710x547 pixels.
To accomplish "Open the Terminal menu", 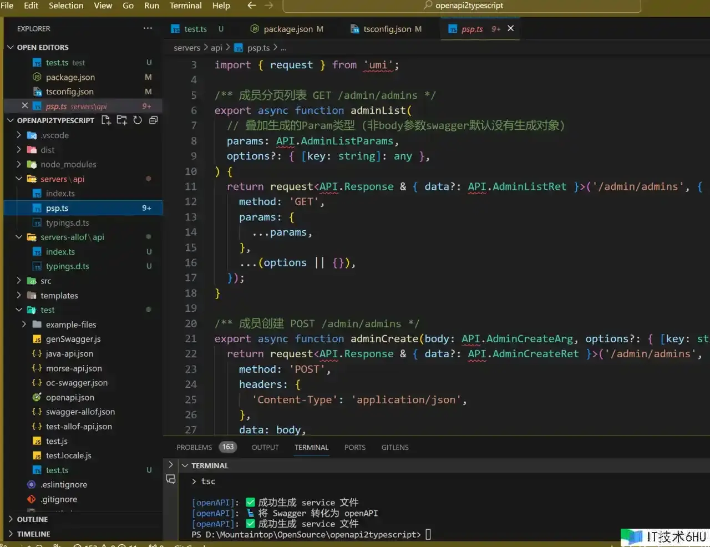I will click(185, 6).
